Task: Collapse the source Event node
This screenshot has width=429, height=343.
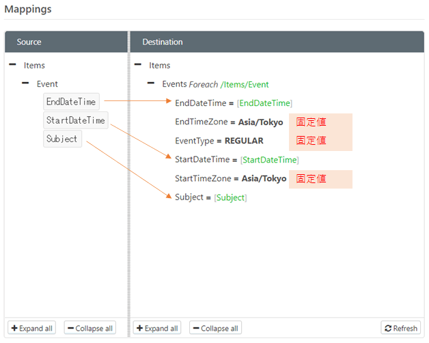Action: coord(25,83)
